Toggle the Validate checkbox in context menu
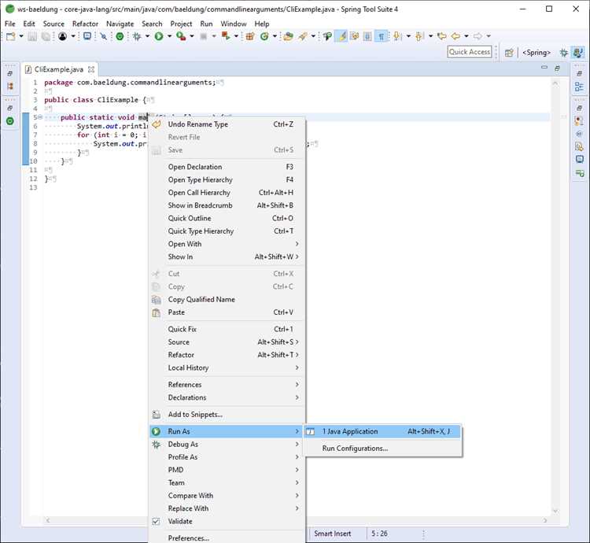The image size is (590, 543). [x=157, y=522]
